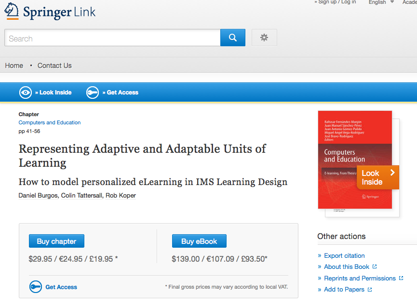Viewport: 417px width, 306px height.
Task: Click external link icon after About this Book
Action: tap(375, 266)
